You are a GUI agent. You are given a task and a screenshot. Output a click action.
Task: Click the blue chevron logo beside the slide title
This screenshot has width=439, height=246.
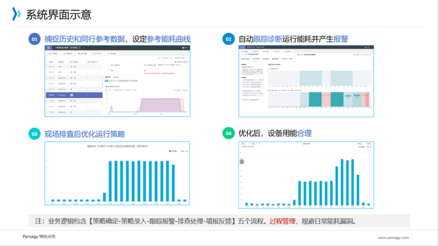[x=16, y=14]
